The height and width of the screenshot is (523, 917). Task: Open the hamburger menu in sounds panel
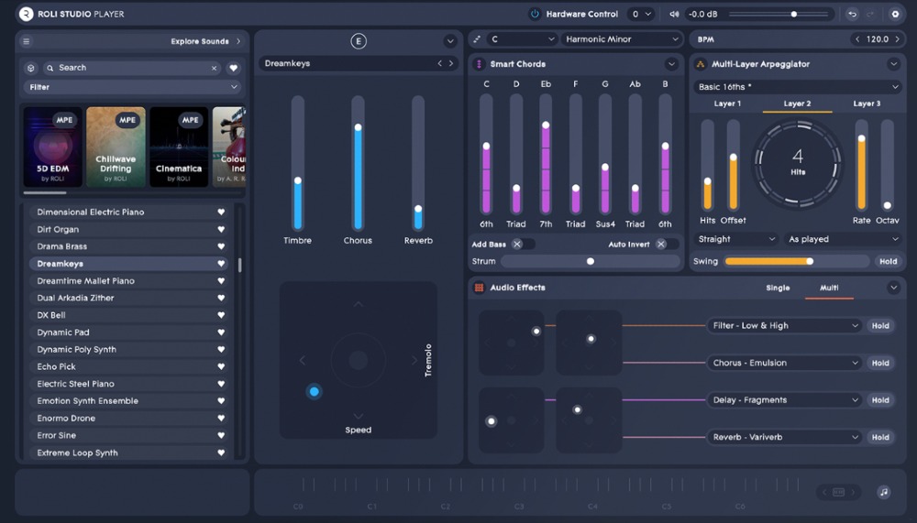pyautogui.click(x=27, y=41)
